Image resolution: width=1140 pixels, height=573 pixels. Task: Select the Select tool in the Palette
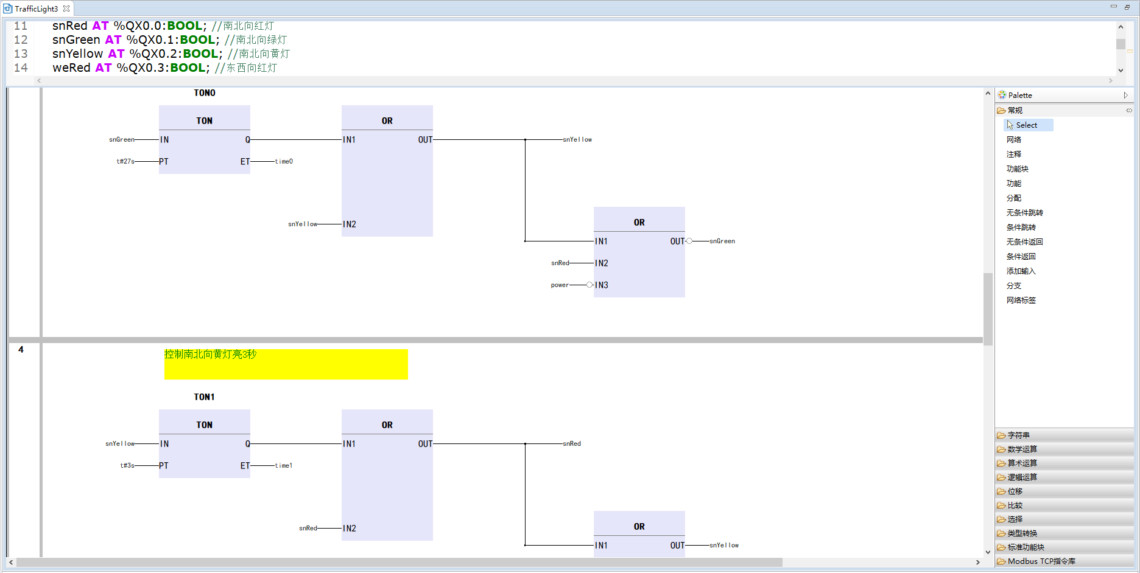(1026, 125)
